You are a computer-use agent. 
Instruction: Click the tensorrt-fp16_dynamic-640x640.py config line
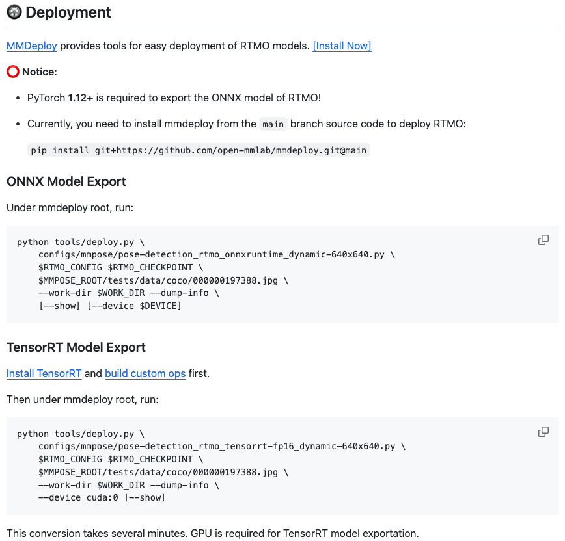point(221,446)
